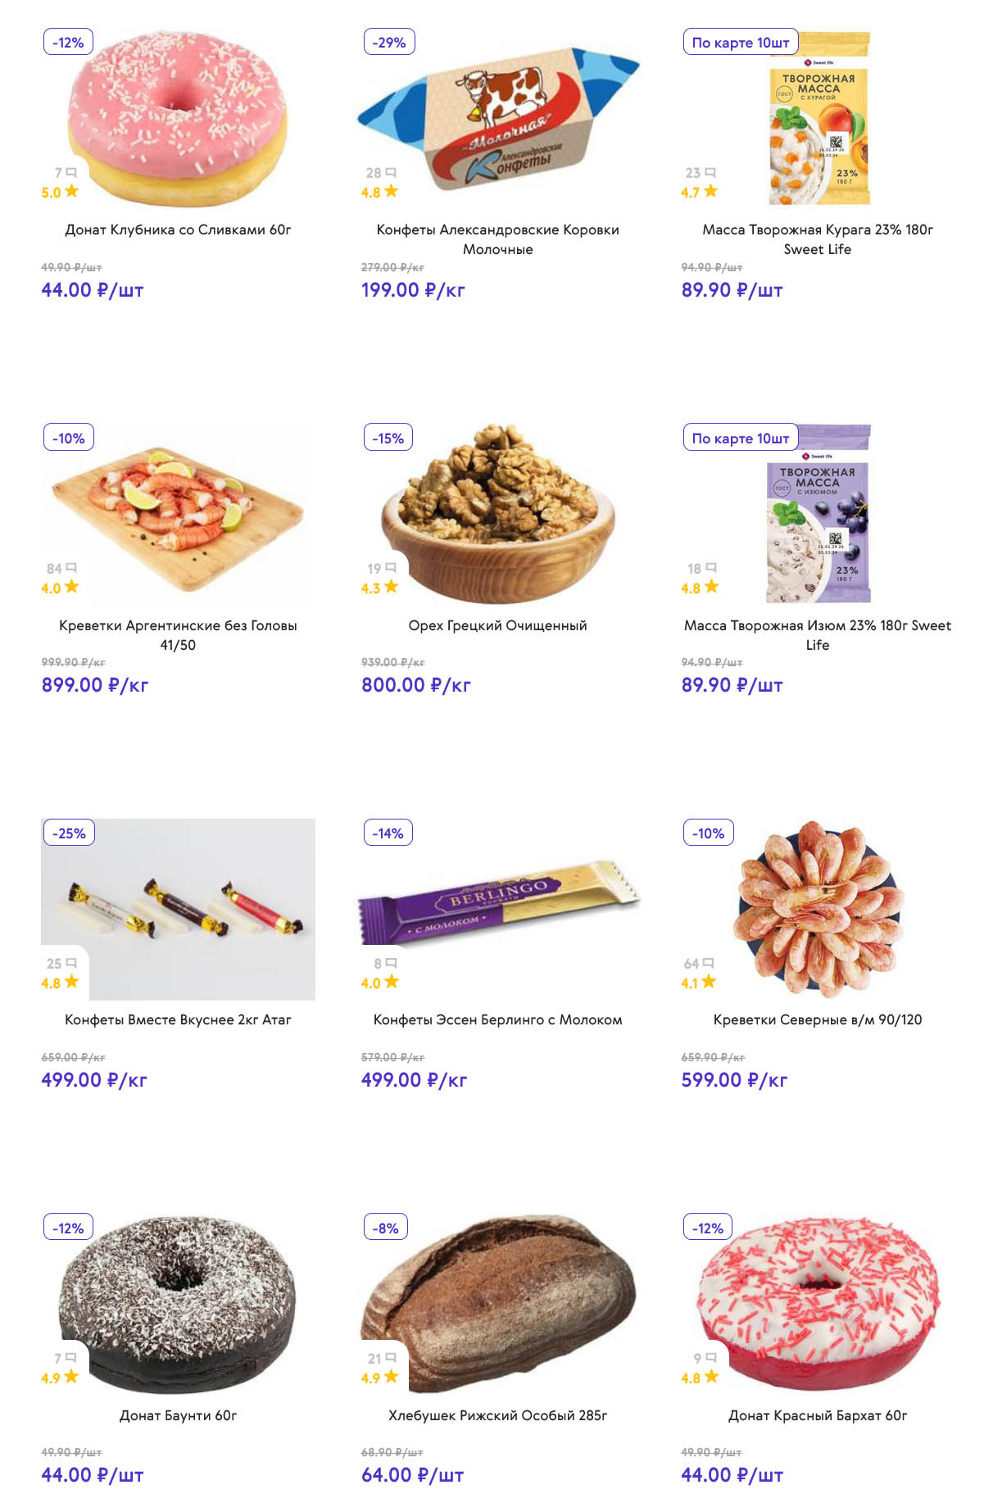Click the review comment icon on Berlingo candies

391,963
